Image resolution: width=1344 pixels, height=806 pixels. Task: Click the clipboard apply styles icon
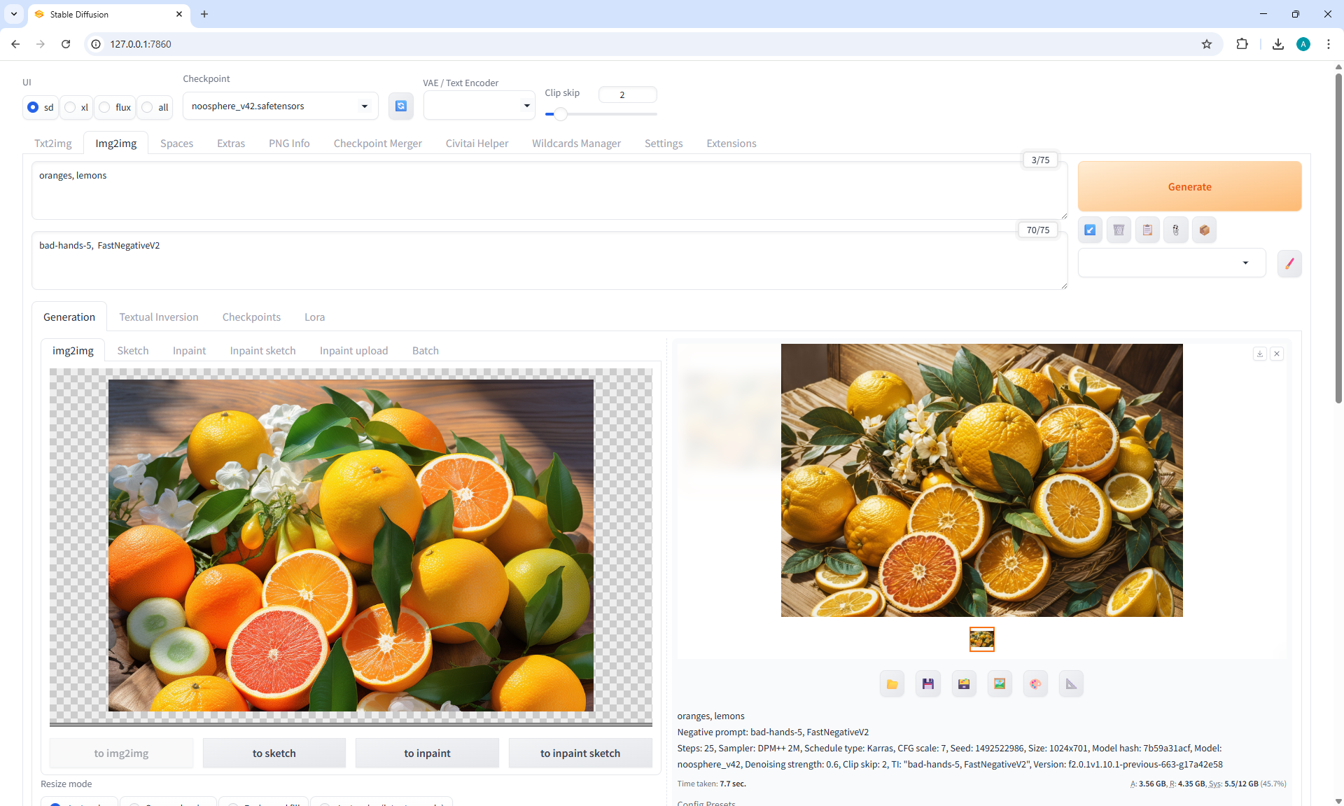pos(1147,230)
